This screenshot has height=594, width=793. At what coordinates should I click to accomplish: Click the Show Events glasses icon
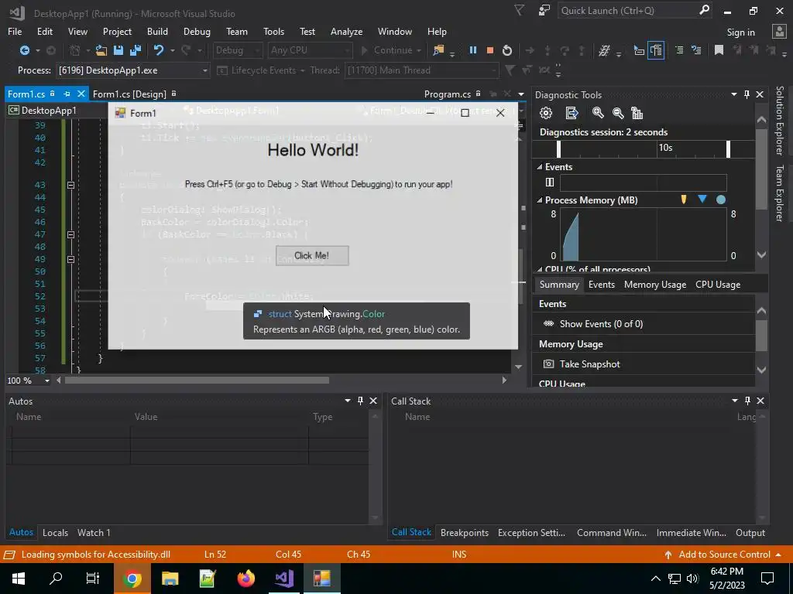tap(549, 324)
